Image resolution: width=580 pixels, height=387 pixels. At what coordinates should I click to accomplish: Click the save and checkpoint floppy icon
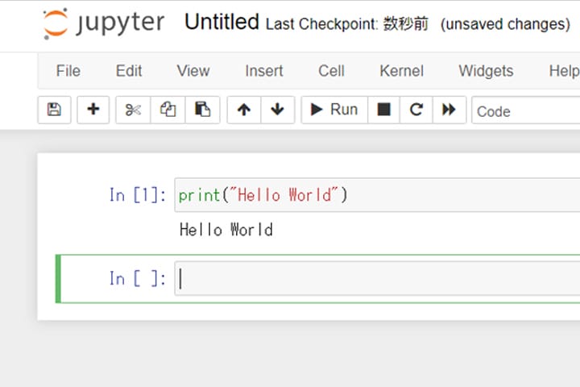tap(54, 110)
